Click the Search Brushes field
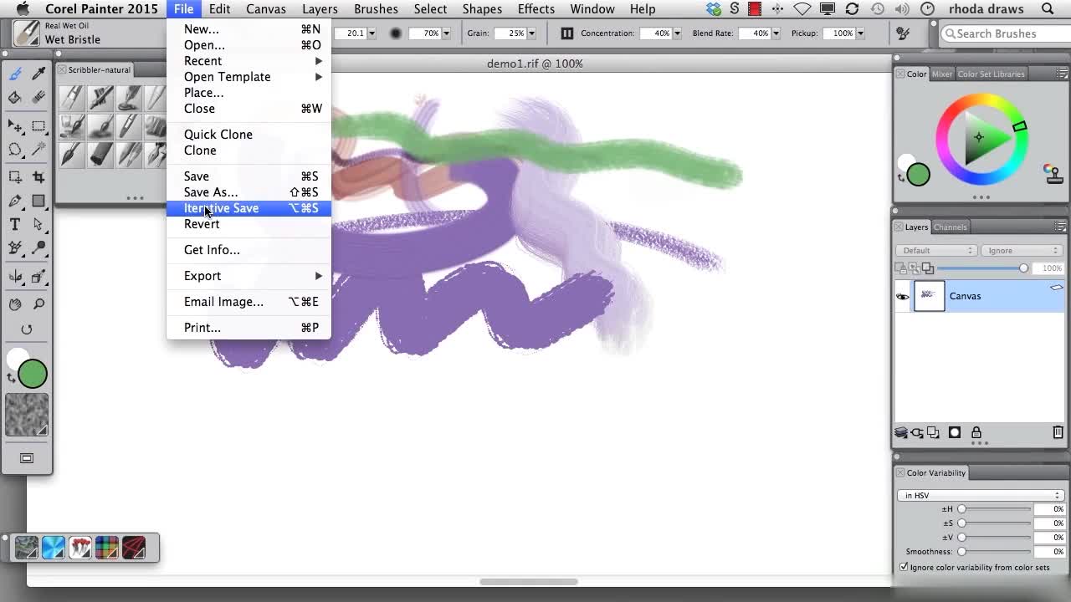Screen dimensions: 1071x602 (x=1005, y=33)
